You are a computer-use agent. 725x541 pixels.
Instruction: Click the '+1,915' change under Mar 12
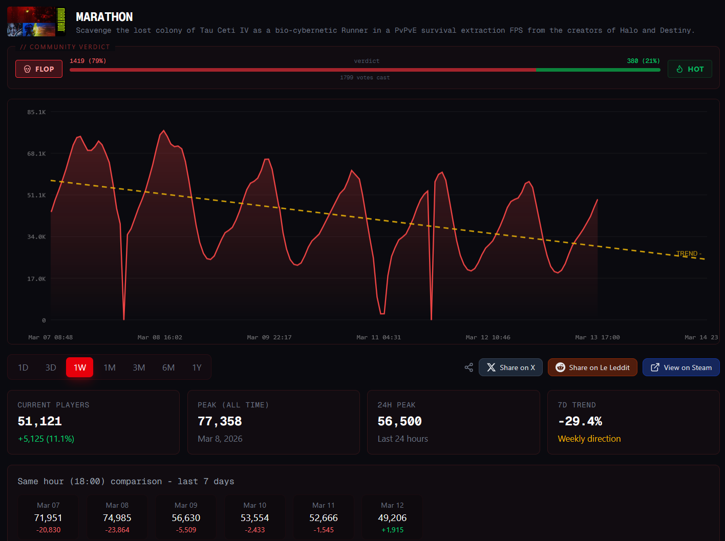[393, 530]
